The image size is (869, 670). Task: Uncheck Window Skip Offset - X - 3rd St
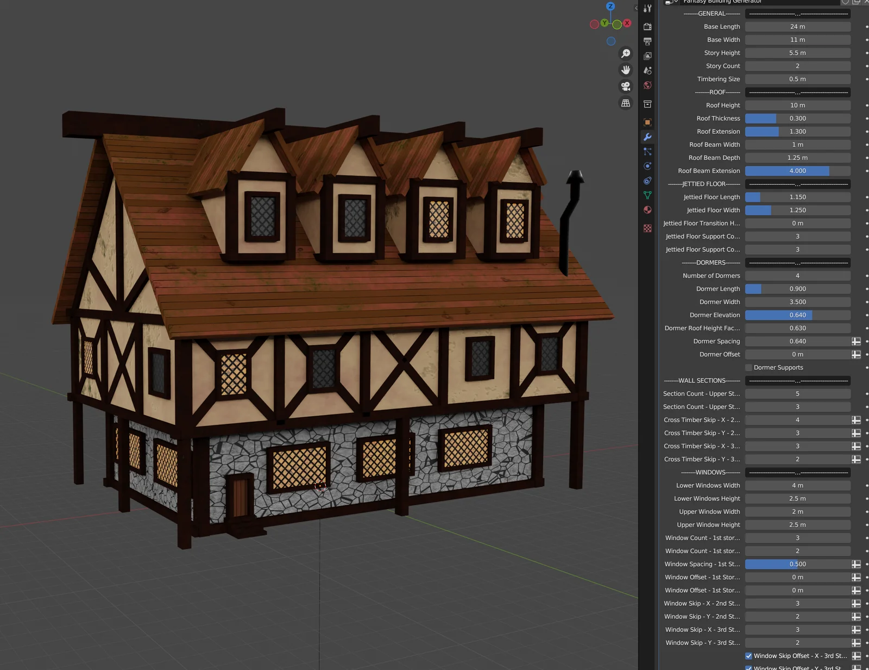point(748,656)
